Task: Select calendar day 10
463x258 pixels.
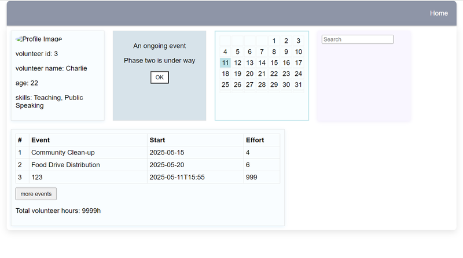Action: pos(298,51)
